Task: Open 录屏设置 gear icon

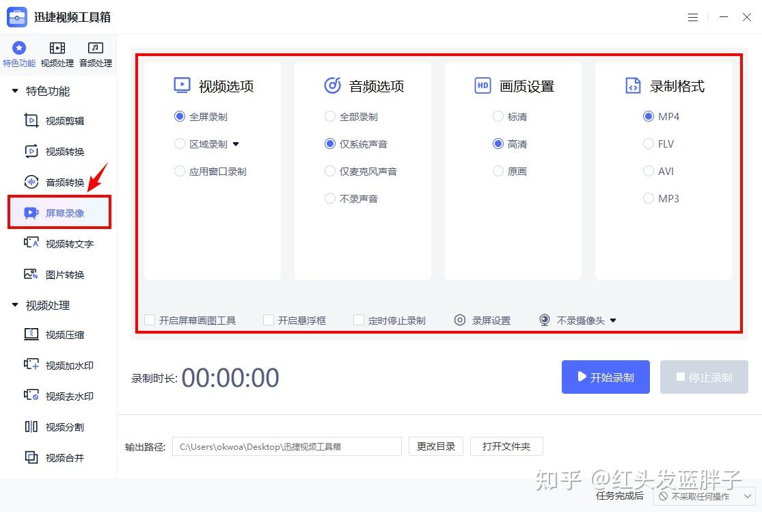Action: [460, 320]
